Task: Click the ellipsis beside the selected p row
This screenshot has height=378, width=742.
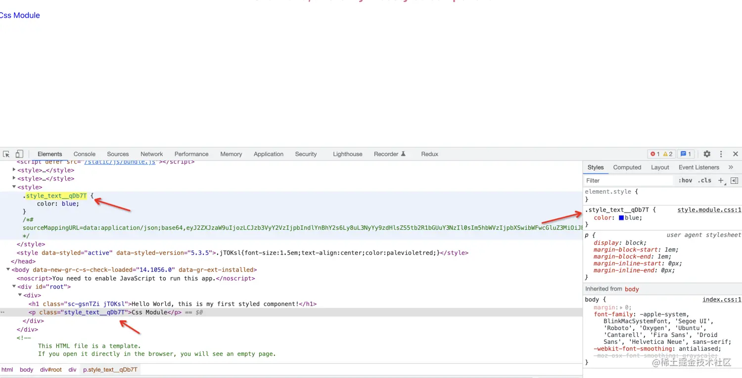Action: coord(2,312)
